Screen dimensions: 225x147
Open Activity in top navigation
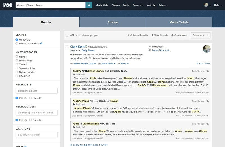coord(151,5)
